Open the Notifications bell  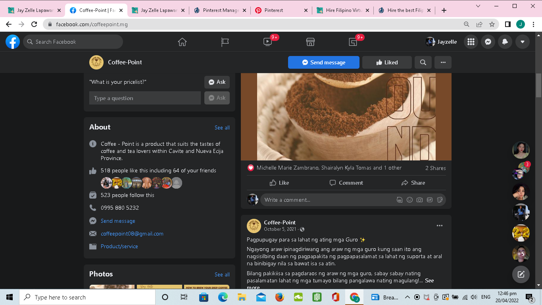[505, 42]
